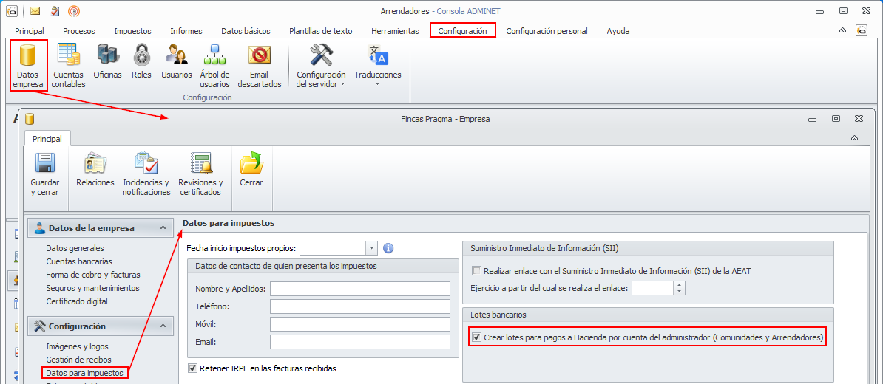Switch to Datos básicos tab
Viewport: 883px width, 384px height.
(x=246, y=31)
